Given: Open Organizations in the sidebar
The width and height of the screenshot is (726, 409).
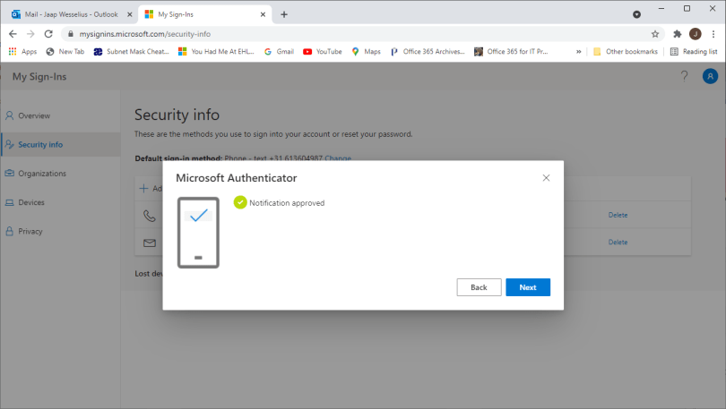Looking at the screenshot, I should [41, 174].
